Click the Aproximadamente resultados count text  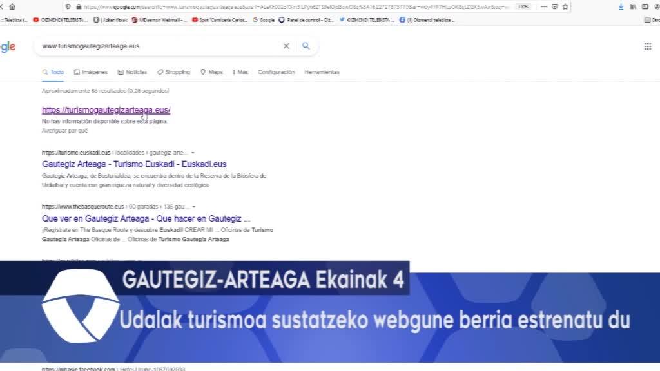click(x=106, y=91)
